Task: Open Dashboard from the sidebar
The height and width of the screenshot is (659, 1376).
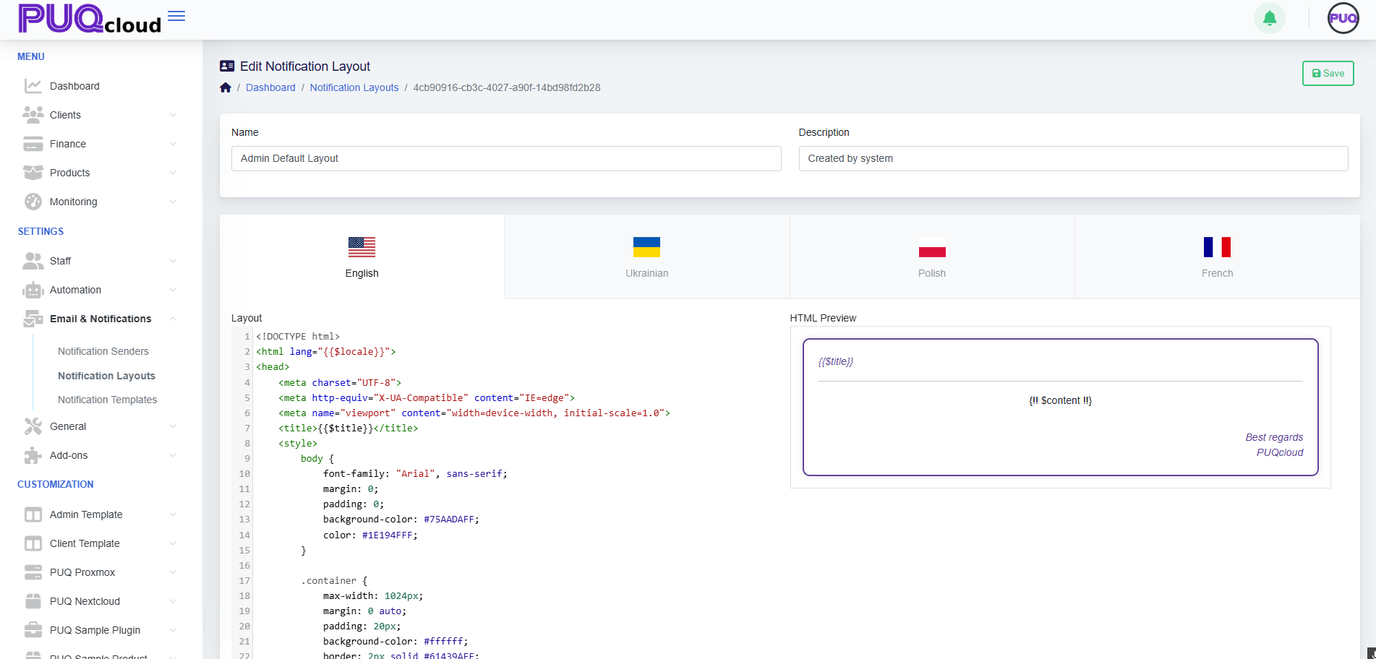Action: coord(74,86)
